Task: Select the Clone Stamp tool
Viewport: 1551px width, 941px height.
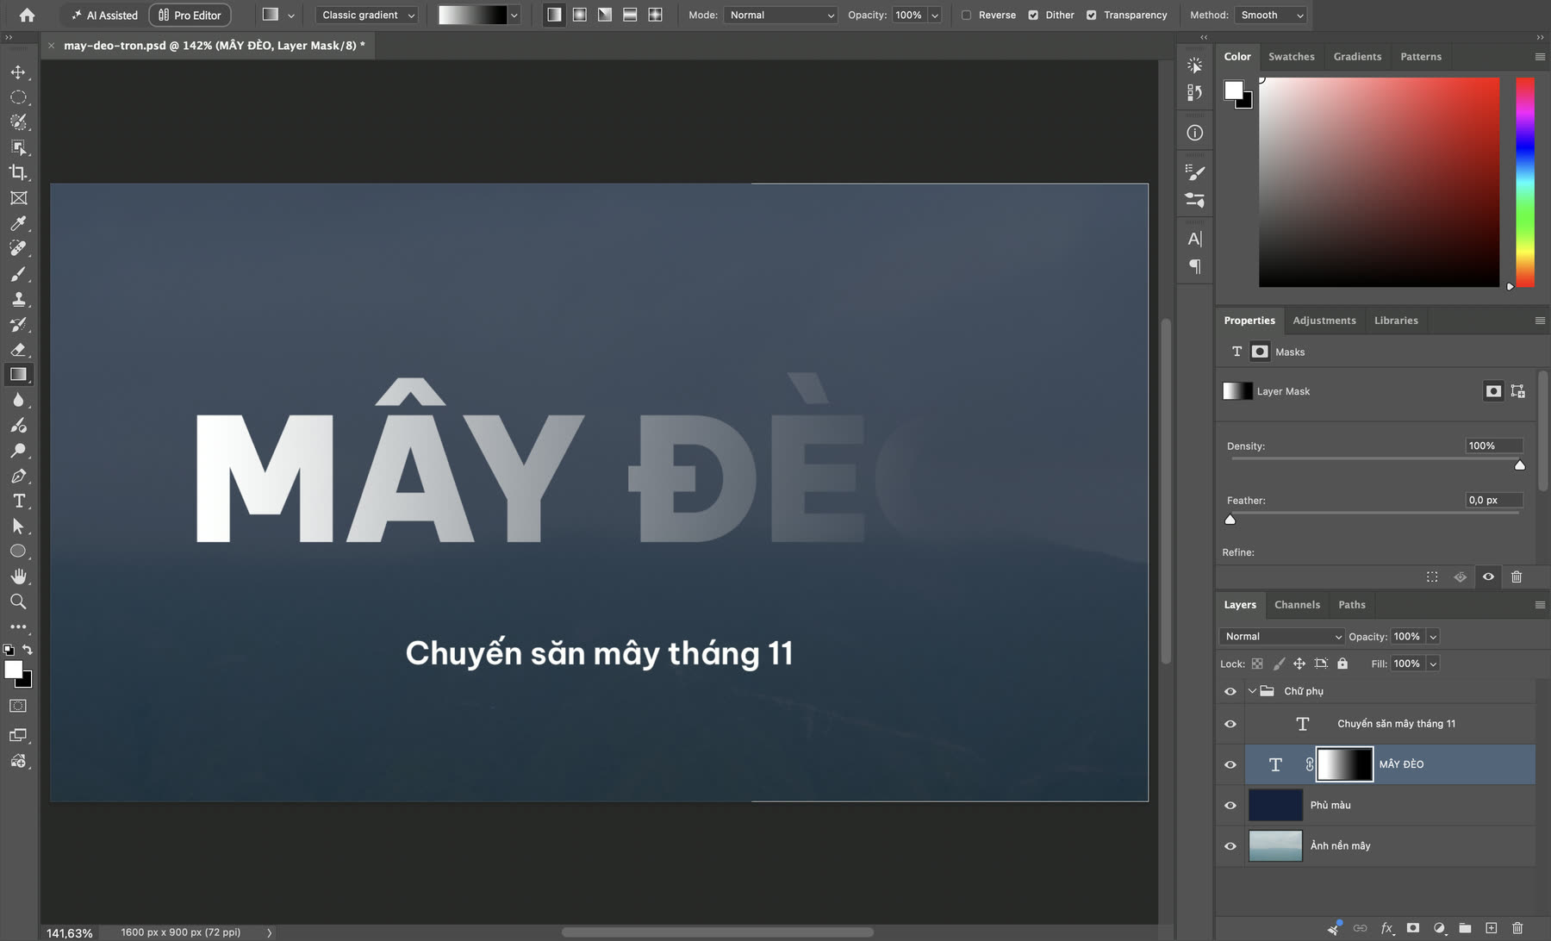Action: click(x=18, y=299)
